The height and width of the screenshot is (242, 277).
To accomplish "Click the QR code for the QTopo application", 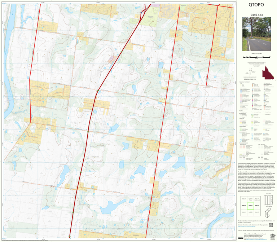I will click(x=271, y=225).
